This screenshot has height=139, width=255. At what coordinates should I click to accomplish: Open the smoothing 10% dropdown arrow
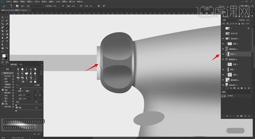click(95, 6)
